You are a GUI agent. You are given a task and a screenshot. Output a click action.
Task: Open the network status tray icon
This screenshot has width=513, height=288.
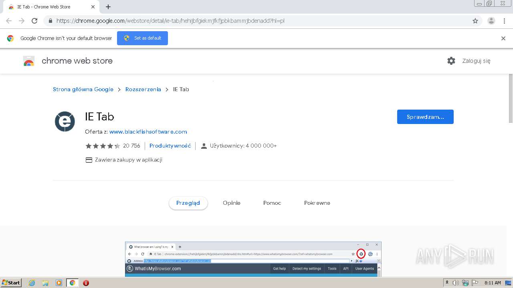click(x=465, y=283)
